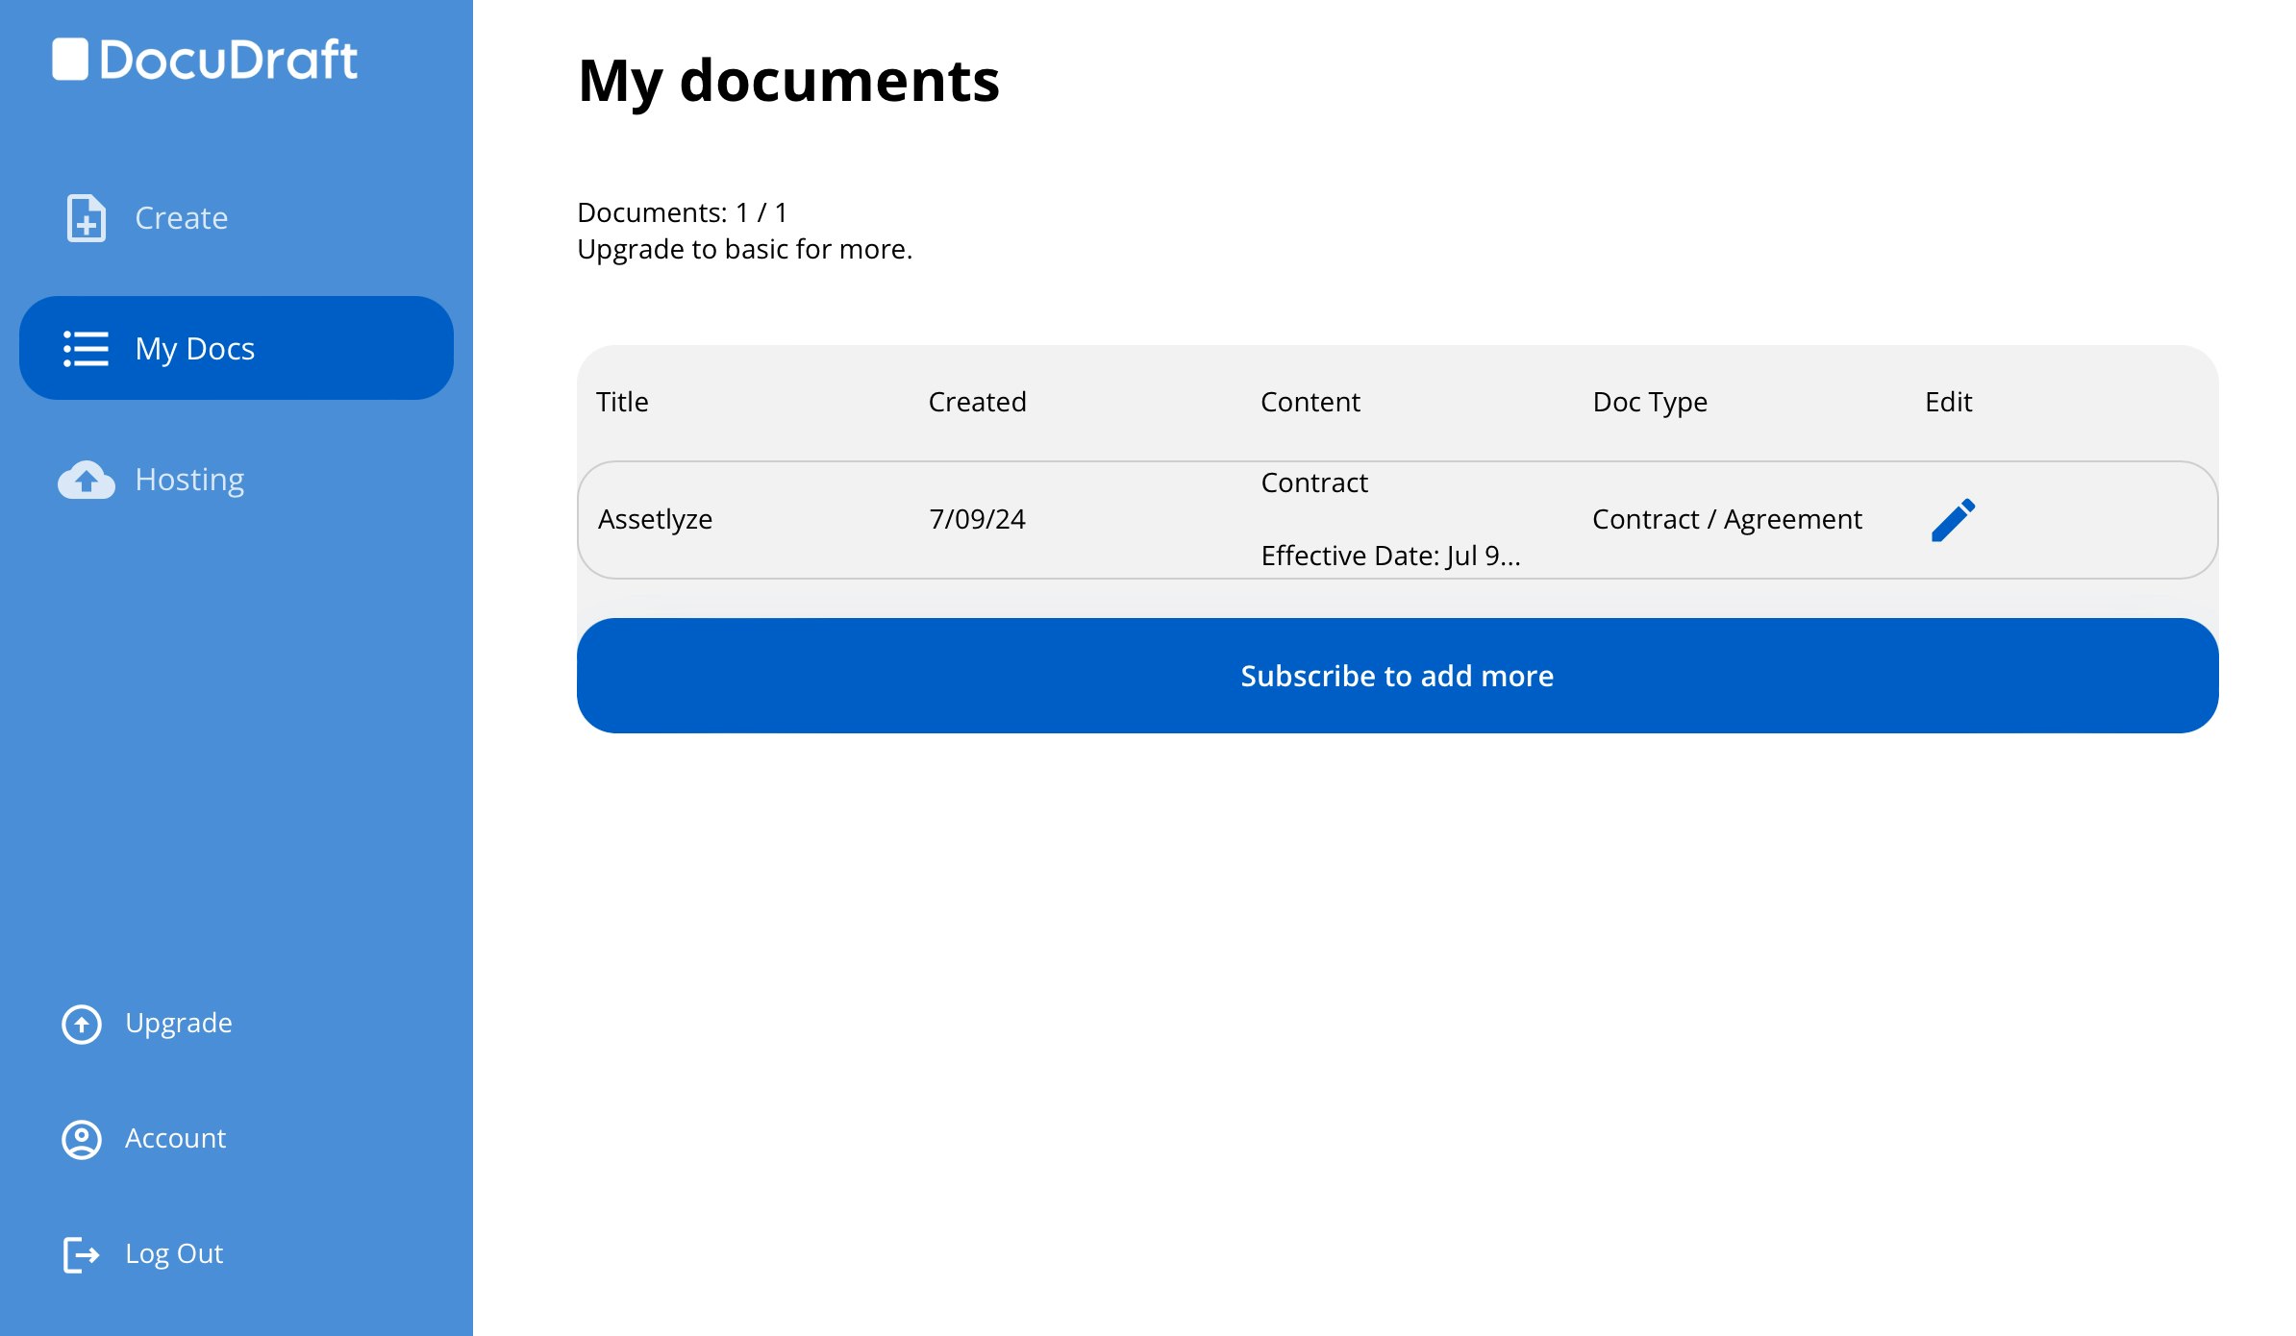Image resolution: width=2296 pixels, height=1336 pixels.
Task: Click the DocuDraft brand name text
Action: pos(229,60)
